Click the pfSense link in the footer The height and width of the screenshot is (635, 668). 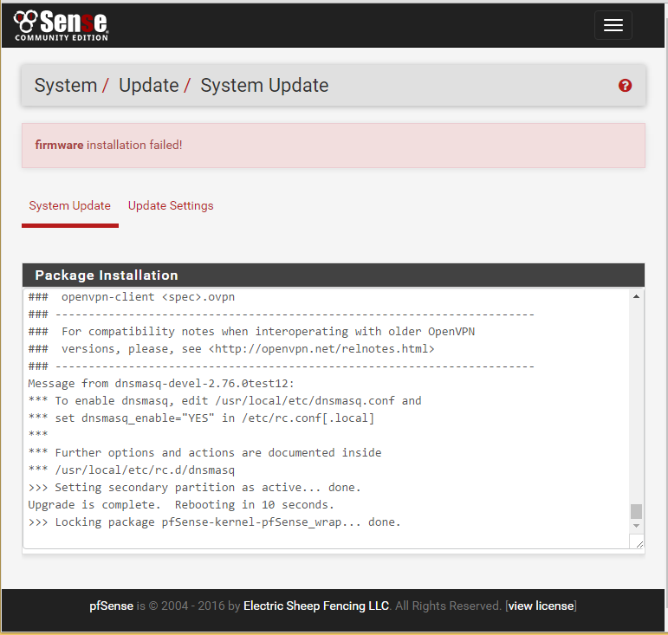click(112, 606)
